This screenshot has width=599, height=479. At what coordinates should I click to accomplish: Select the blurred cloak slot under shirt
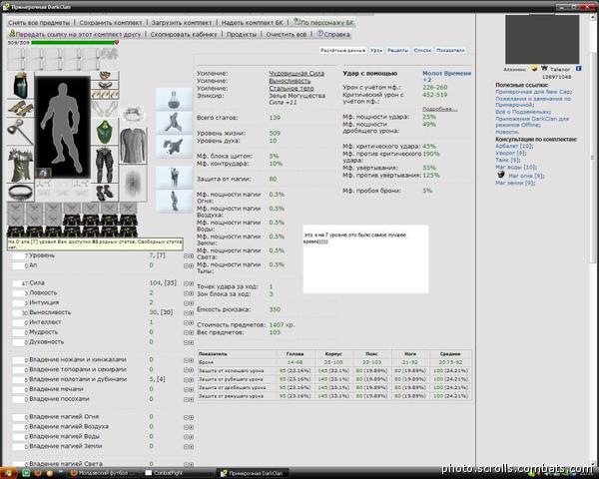[133, 184]
